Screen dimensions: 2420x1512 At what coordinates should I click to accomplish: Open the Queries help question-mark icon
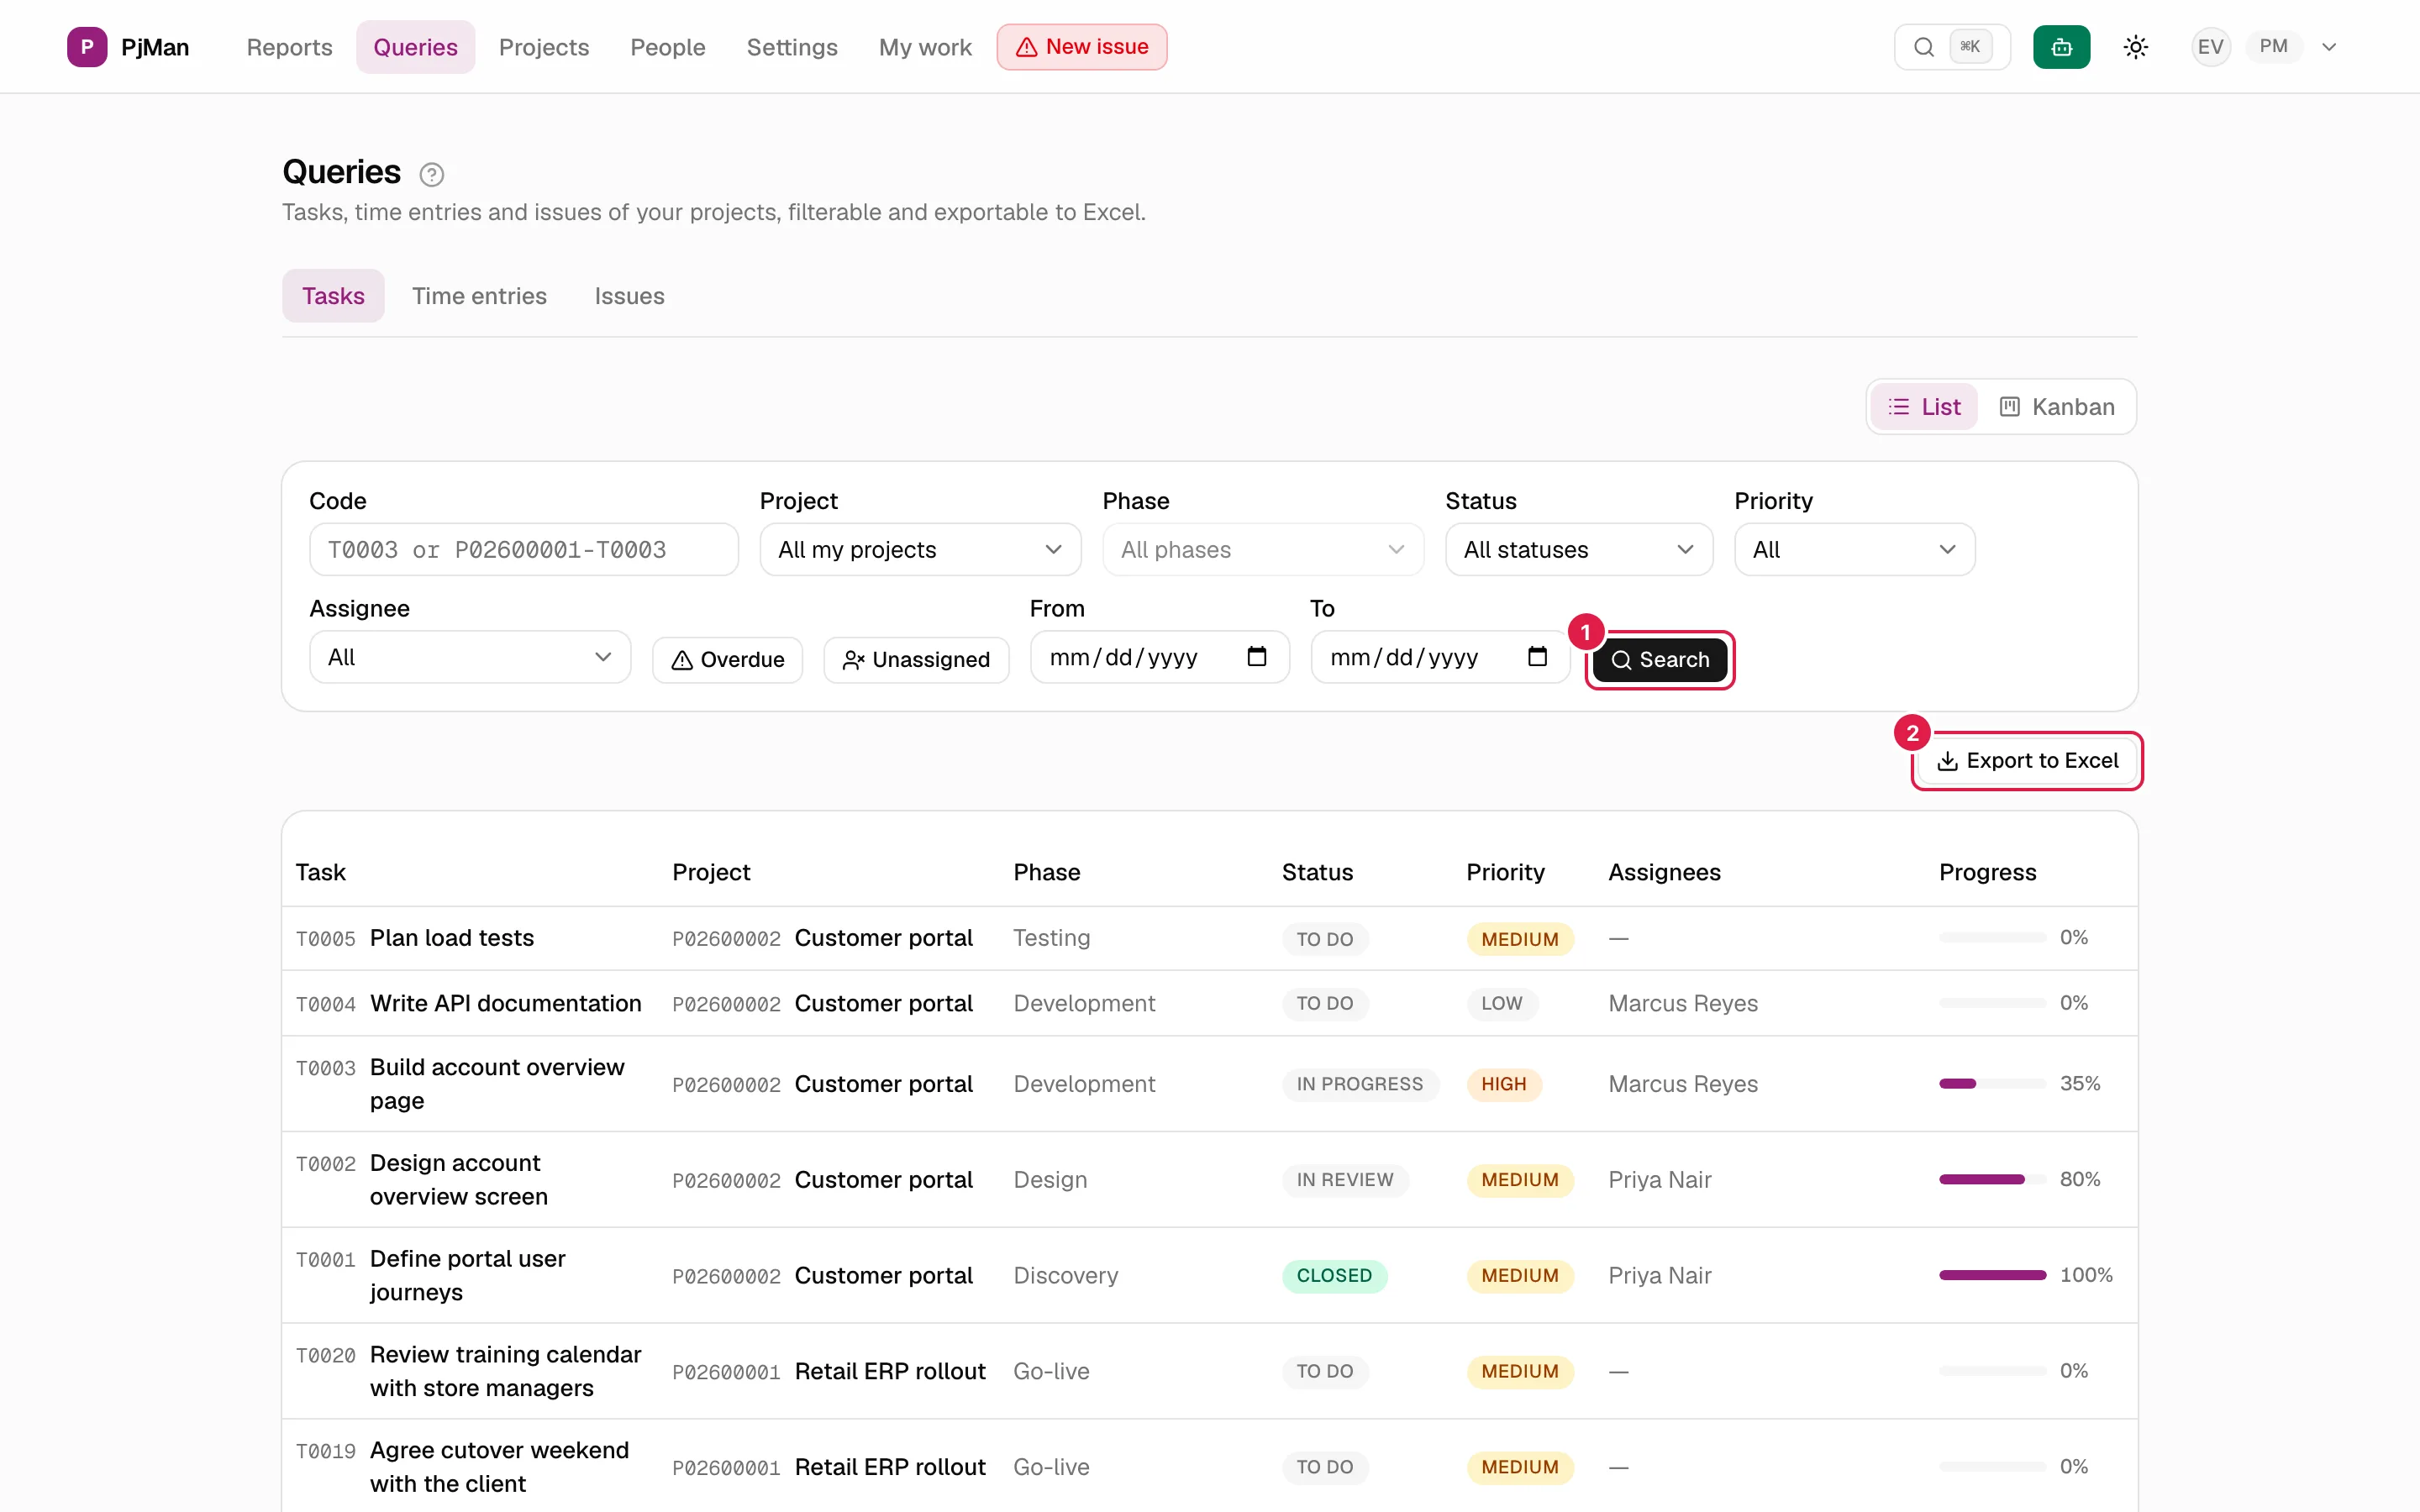431,175
